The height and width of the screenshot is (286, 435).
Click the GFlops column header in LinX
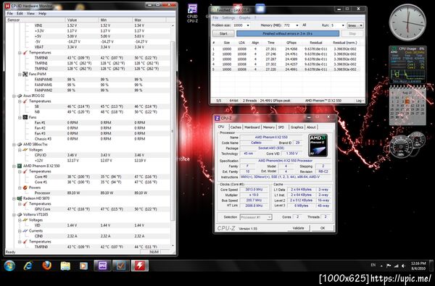[291, 43]
